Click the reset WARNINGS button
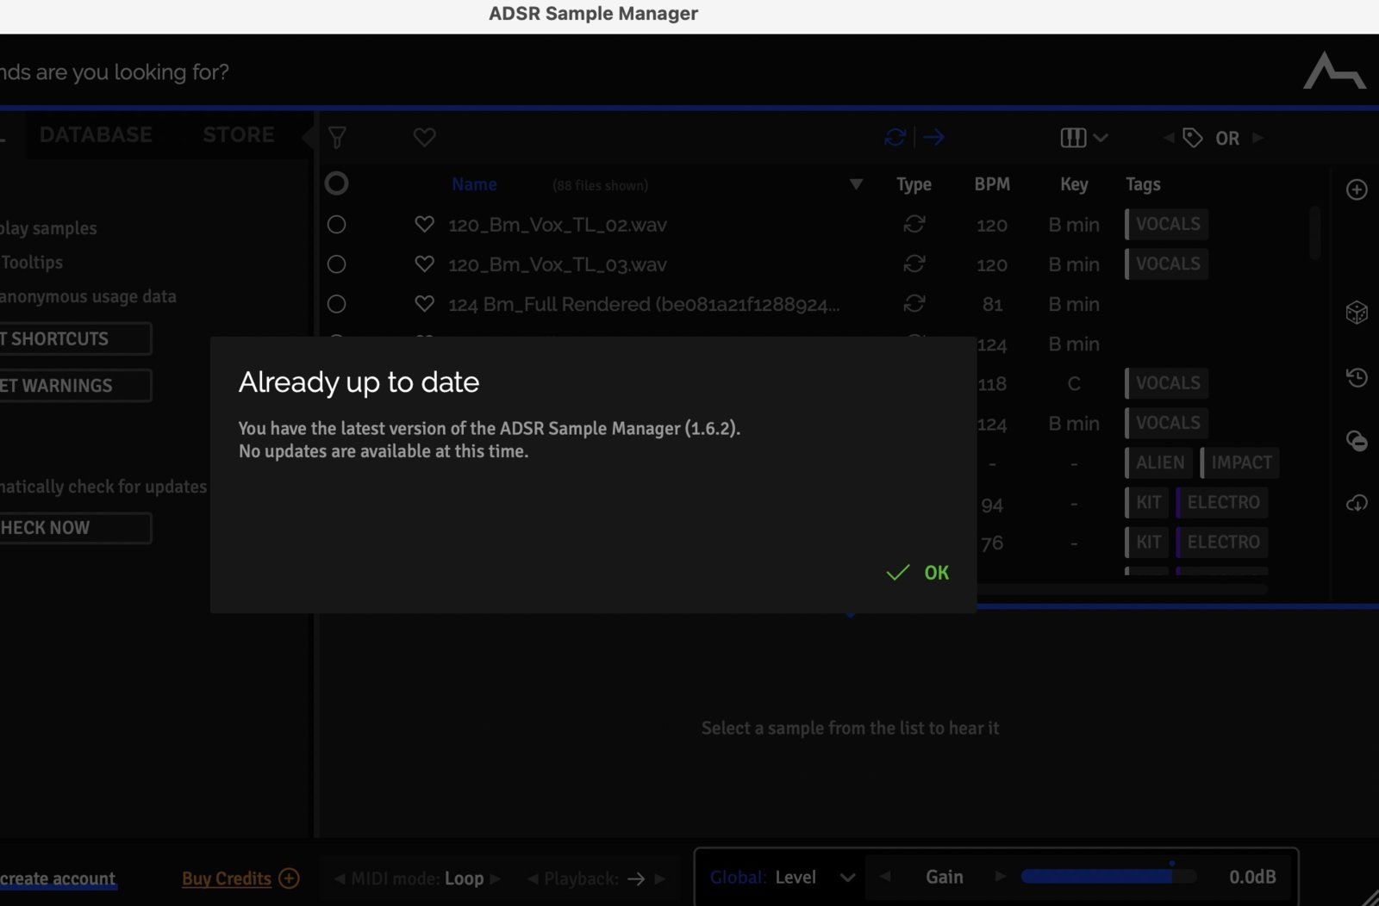 click(75, 386)
